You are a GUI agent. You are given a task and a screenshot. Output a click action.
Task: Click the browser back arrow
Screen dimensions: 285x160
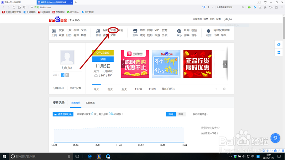(4, 7)
